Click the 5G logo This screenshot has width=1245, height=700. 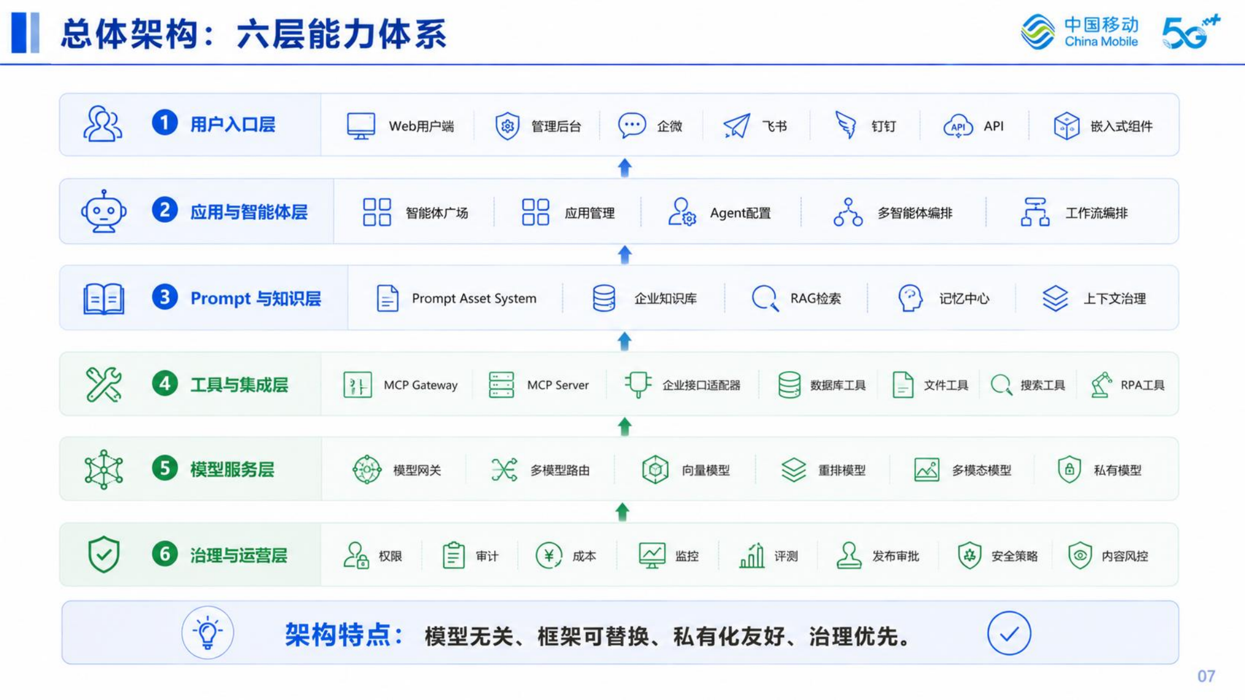click(1190, 32)
